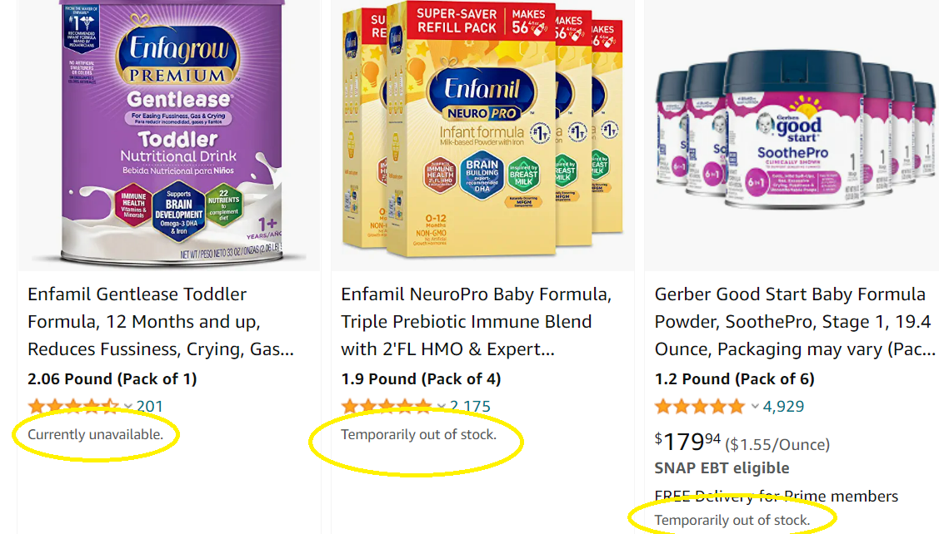Expand rating breakdown chevron beside 2,175 reviews
The width and height of the screenshot is (939, 534).
(x=442, y=407)
